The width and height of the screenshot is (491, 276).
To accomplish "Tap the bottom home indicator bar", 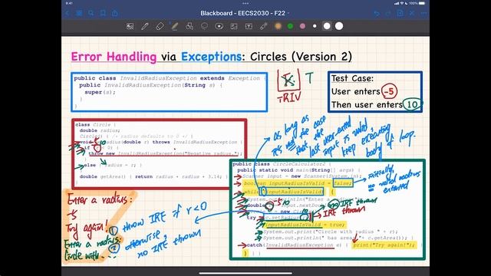I will click(x=245, y=273).
